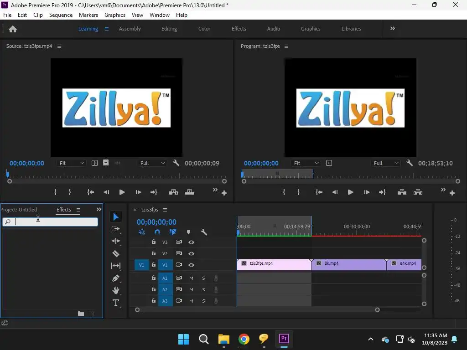Select the 8k.mp4 clip in timeline

(x=349, y=265)
